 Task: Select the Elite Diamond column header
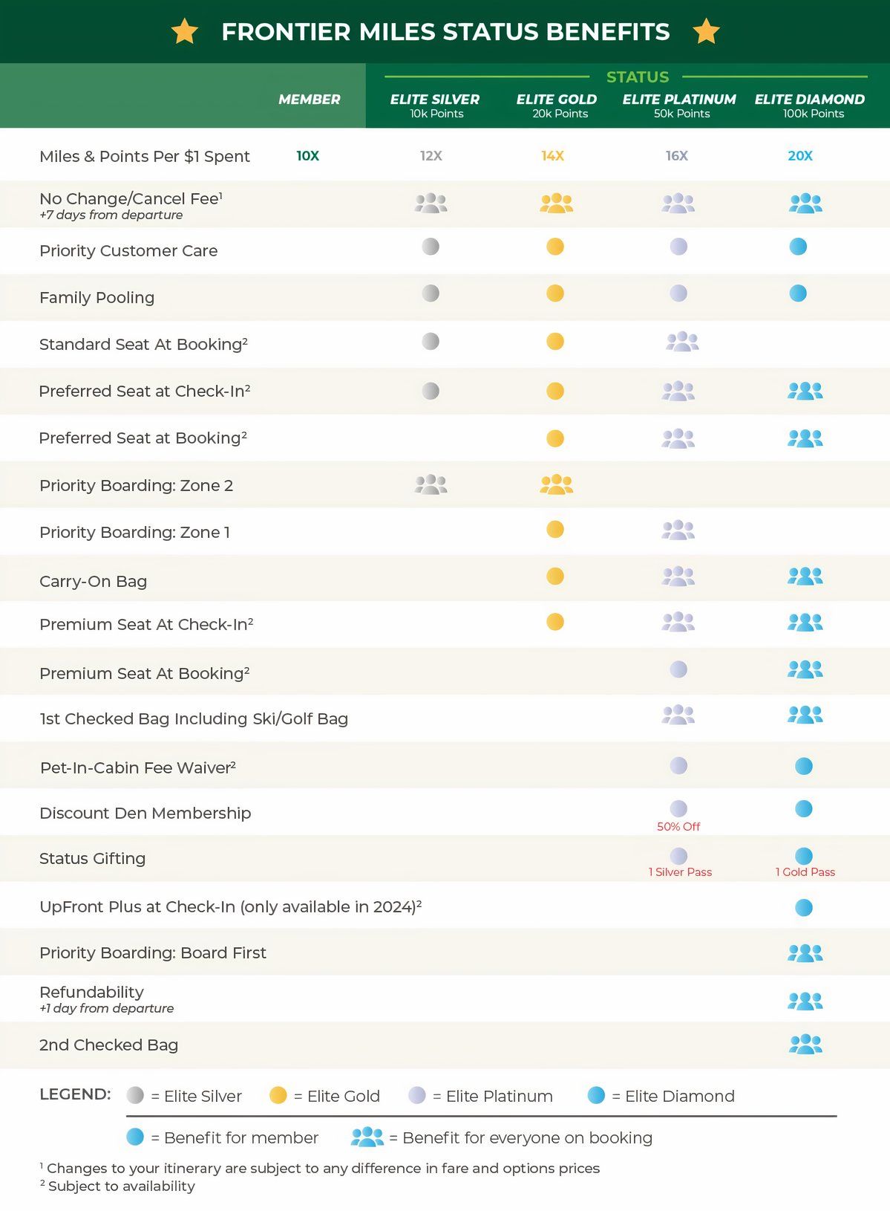click(x=810, y=105)
